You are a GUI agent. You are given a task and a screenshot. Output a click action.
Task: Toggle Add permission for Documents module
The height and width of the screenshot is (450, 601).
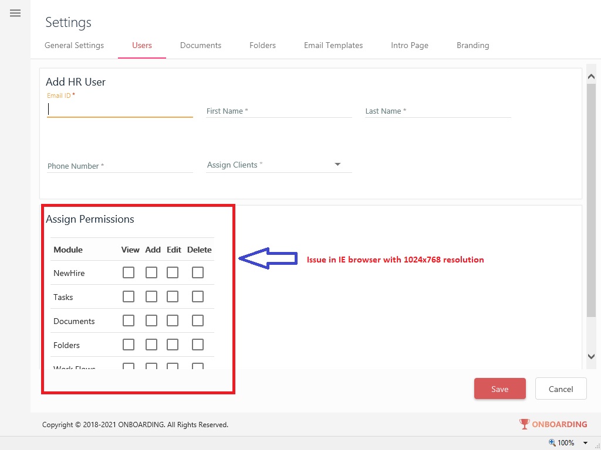151,321
